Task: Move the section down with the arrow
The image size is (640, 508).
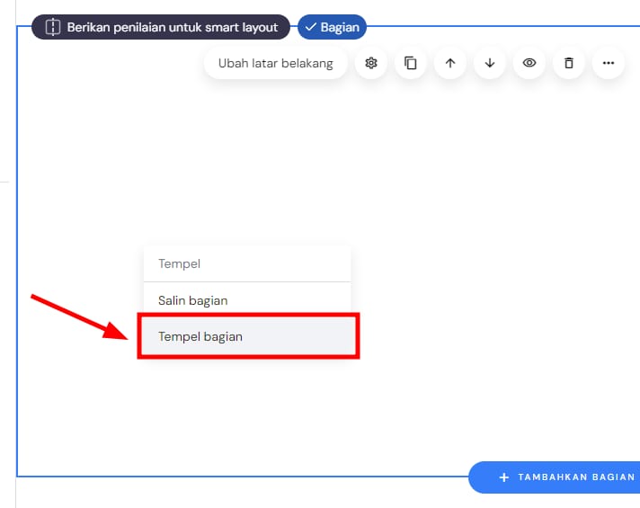Action: click(x=490, y=63)
